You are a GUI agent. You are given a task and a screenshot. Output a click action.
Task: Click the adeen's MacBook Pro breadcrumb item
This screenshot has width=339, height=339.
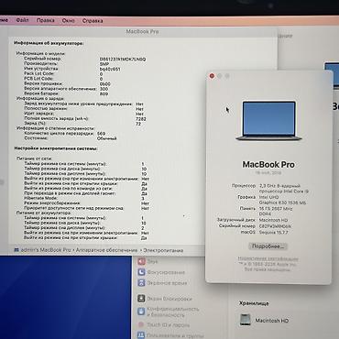[46, 250]
